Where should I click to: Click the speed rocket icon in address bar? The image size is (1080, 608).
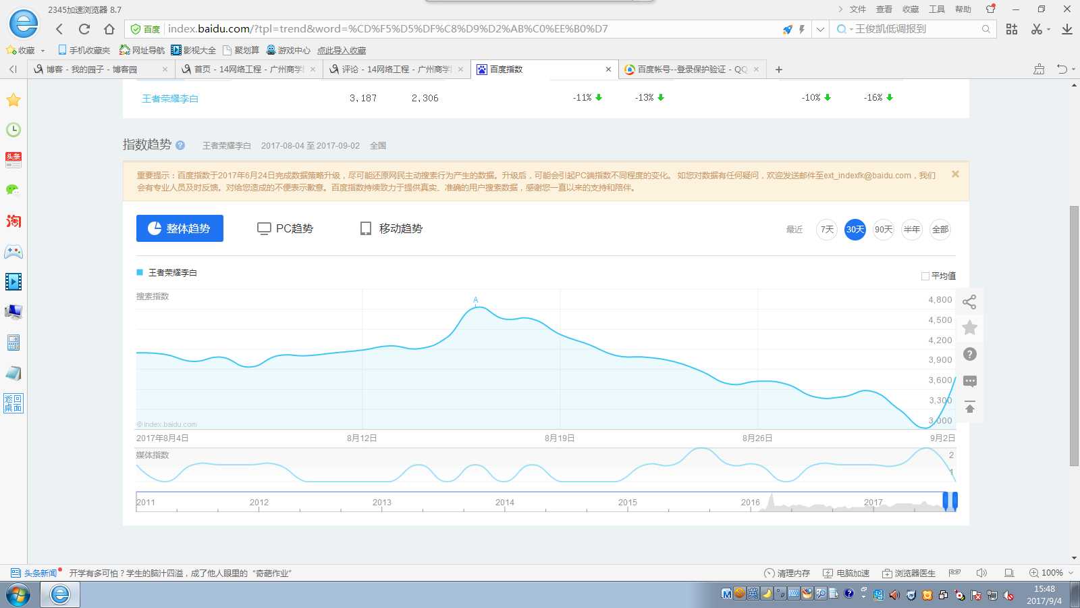pos(787,29)
